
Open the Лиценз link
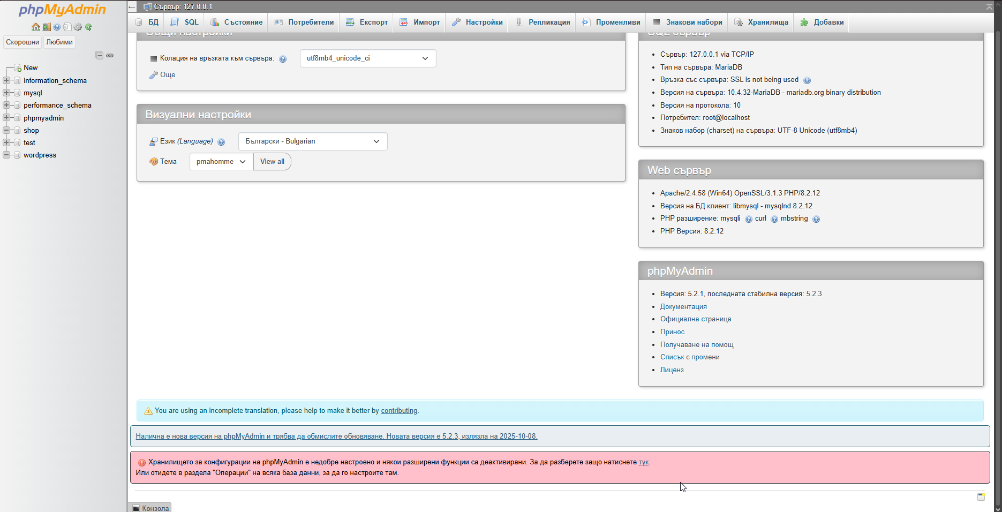(672, 370)
